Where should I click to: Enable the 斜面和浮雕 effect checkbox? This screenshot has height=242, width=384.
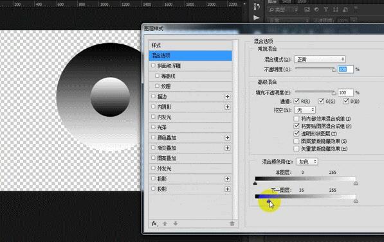pyautogui.click(x=153, y=65)
